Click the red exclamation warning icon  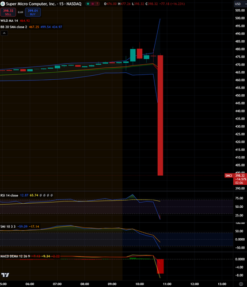tap(97, 4)
